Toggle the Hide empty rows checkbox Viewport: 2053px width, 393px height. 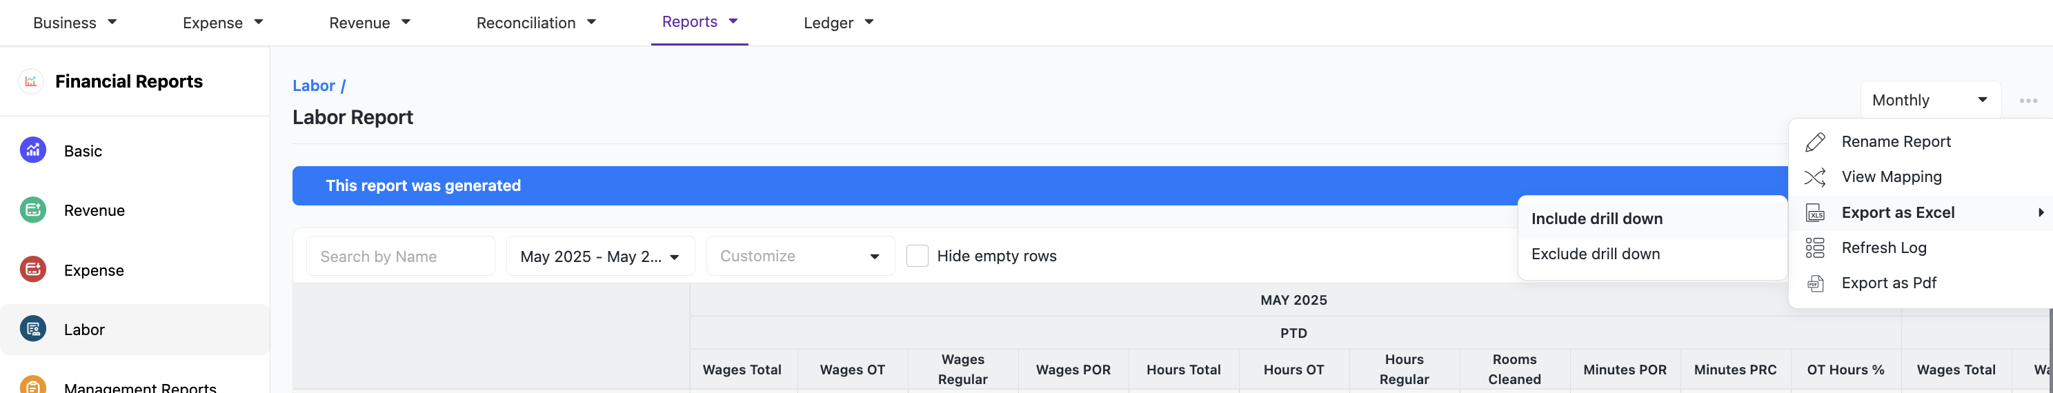coord(918,256)
